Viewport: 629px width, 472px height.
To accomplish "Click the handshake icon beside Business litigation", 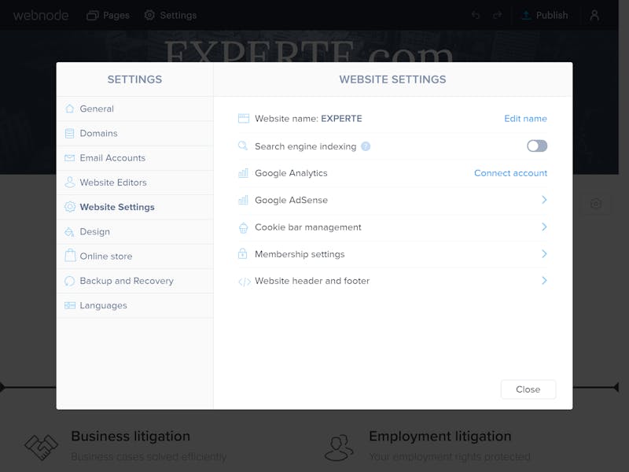I will tap(42, 447).
